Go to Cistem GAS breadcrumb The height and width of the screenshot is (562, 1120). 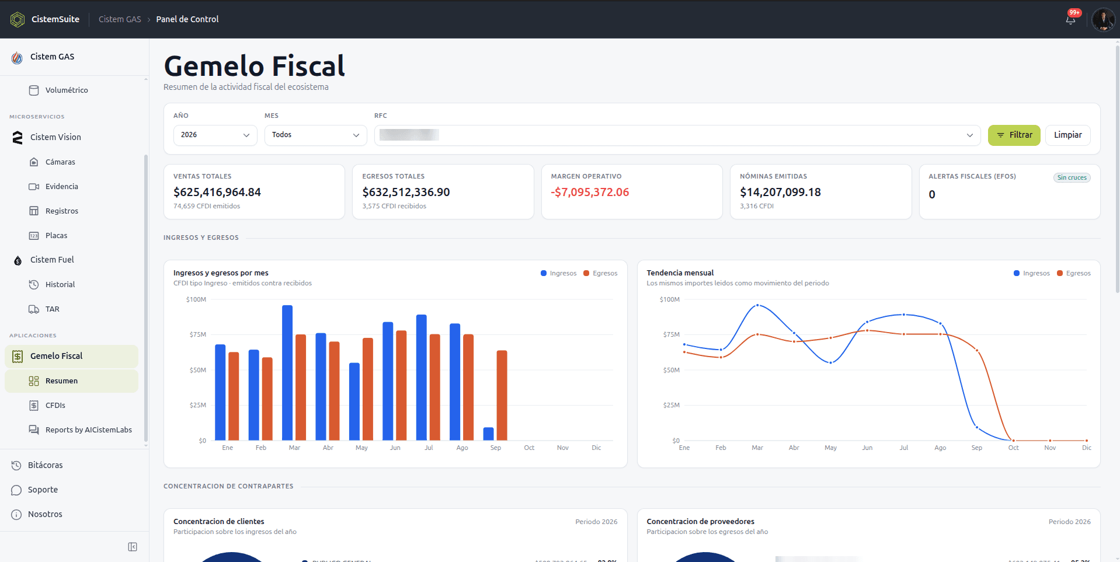[x=120, y=19]
